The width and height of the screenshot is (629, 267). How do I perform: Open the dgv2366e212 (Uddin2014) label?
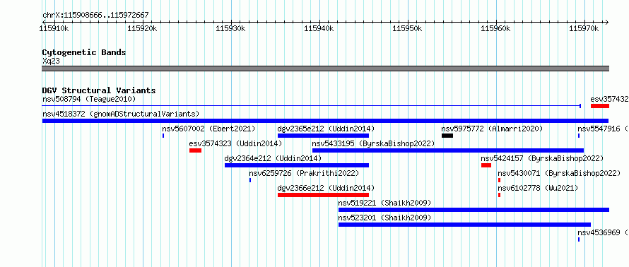click(326, 188)
